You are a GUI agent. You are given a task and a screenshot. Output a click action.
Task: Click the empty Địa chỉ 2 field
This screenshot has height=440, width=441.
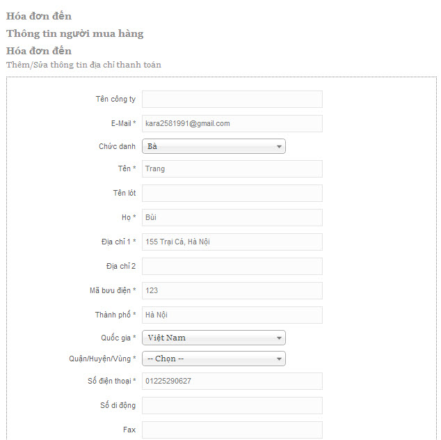click(x=232, y=266)
